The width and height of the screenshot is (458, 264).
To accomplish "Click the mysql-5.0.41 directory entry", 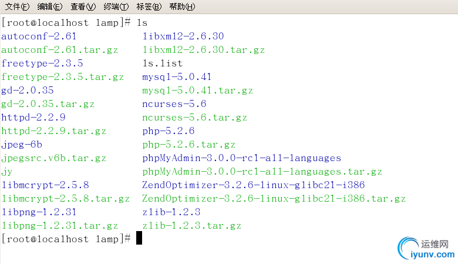I will (177, 77).
